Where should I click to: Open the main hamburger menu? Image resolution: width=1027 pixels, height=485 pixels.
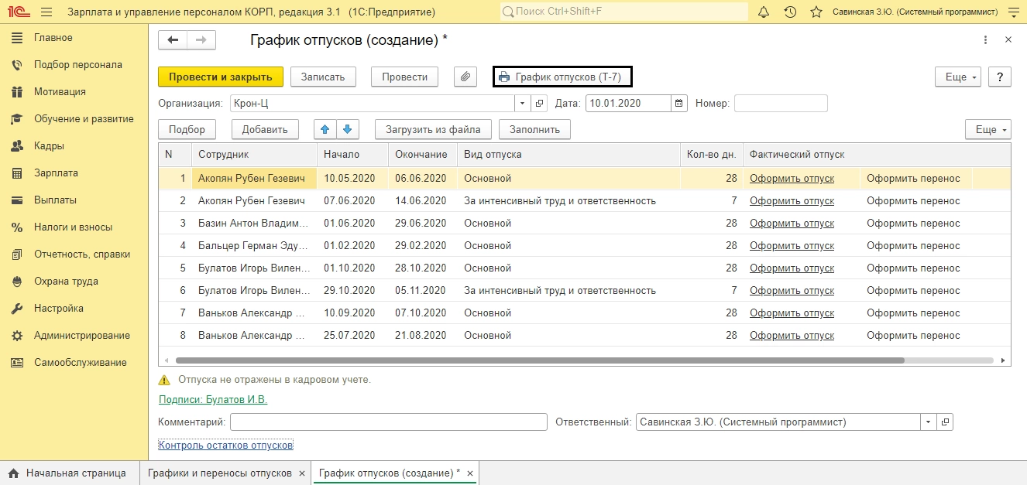tap(46, 12)
